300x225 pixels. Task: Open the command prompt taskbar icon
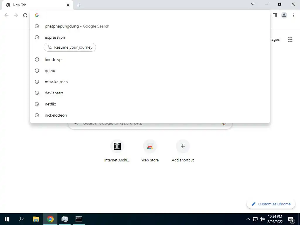click(79, 219)
